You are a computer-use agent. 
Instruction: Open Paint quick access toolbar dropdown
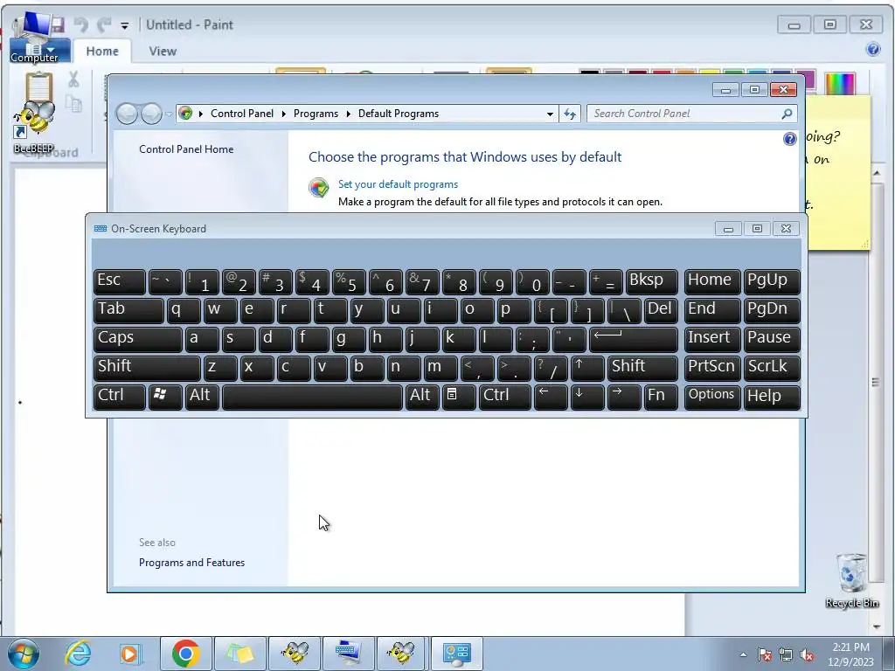pyautogui.click(x=124, y=25)
